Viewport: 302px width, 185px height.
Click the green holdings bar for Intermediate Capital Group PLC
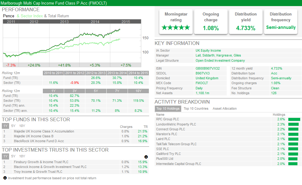(x=293, y=164)
